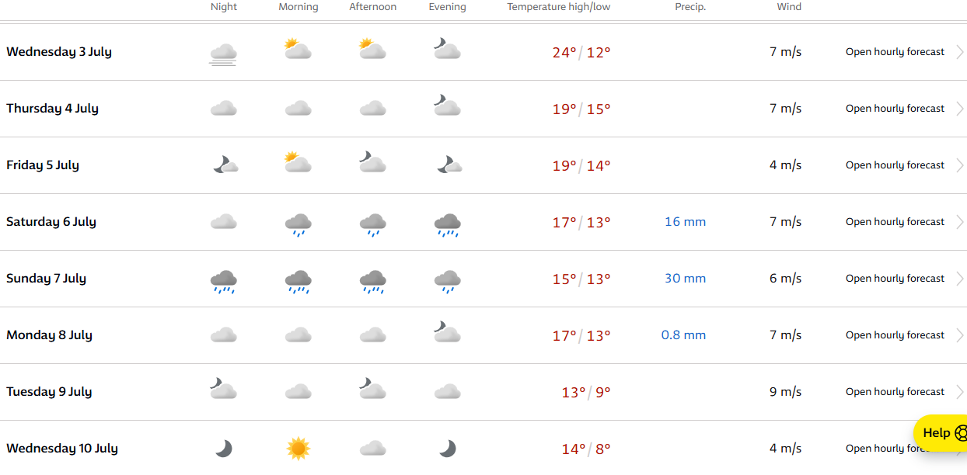Viewport: 967px width, 475px height.
Task: Click the fog icon for Wednesday 3 July night
Action: (223, 54)
